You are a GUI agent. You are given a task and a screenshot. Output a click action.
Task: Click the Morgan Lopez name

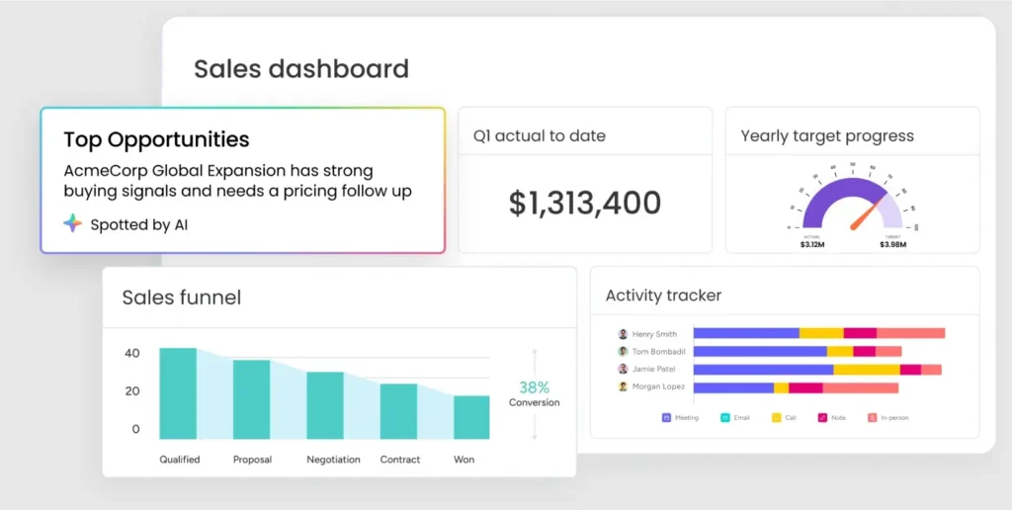click(658, 386)
